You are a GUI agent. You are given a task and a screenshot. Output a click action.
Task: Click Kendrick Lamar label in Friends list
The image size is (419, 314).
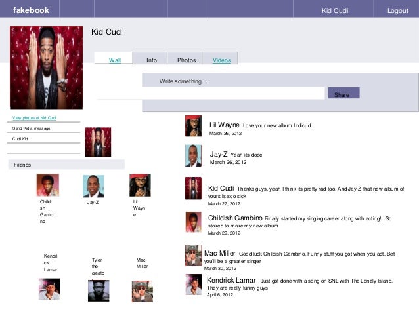[51, 263]
